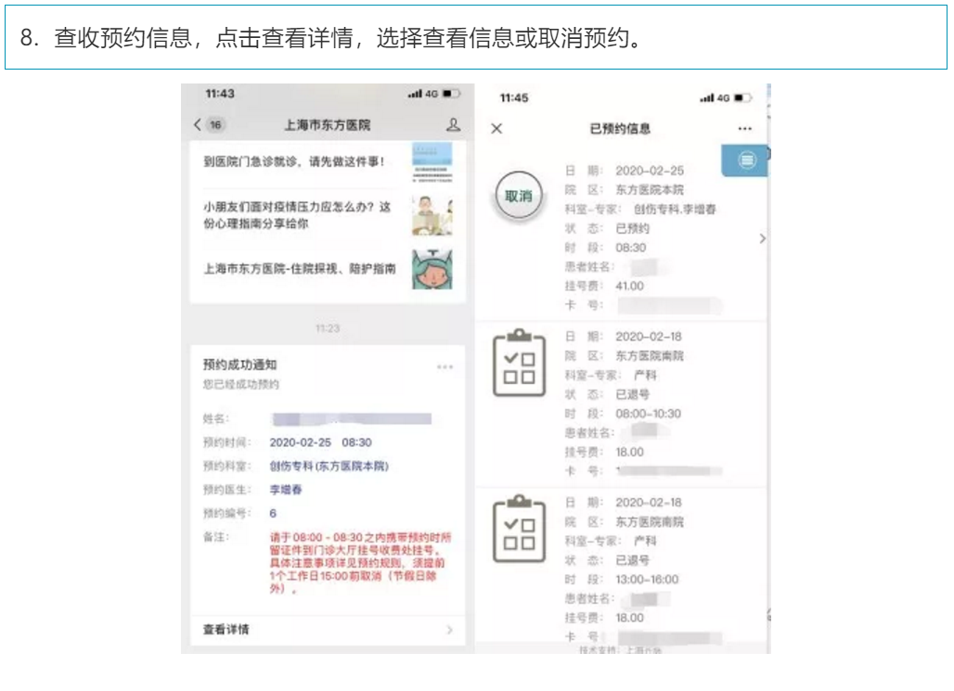
Task: Tap the appointment time 2020-02-25 08:30
Action: (321, 442)
